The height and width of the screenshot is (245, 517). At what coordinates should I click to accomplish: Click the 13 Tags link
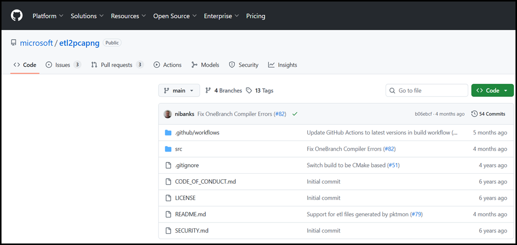[x=260, y=90]
